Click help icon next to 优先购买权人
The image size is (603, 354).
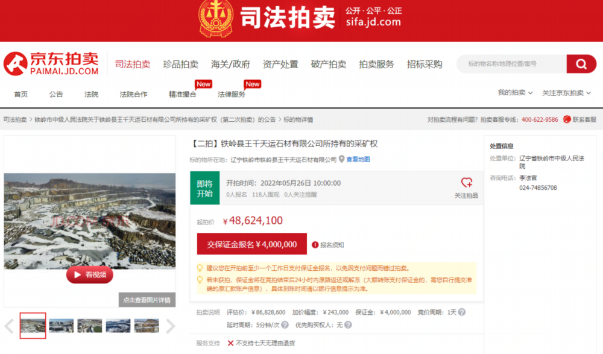click(x=348, y=325)
